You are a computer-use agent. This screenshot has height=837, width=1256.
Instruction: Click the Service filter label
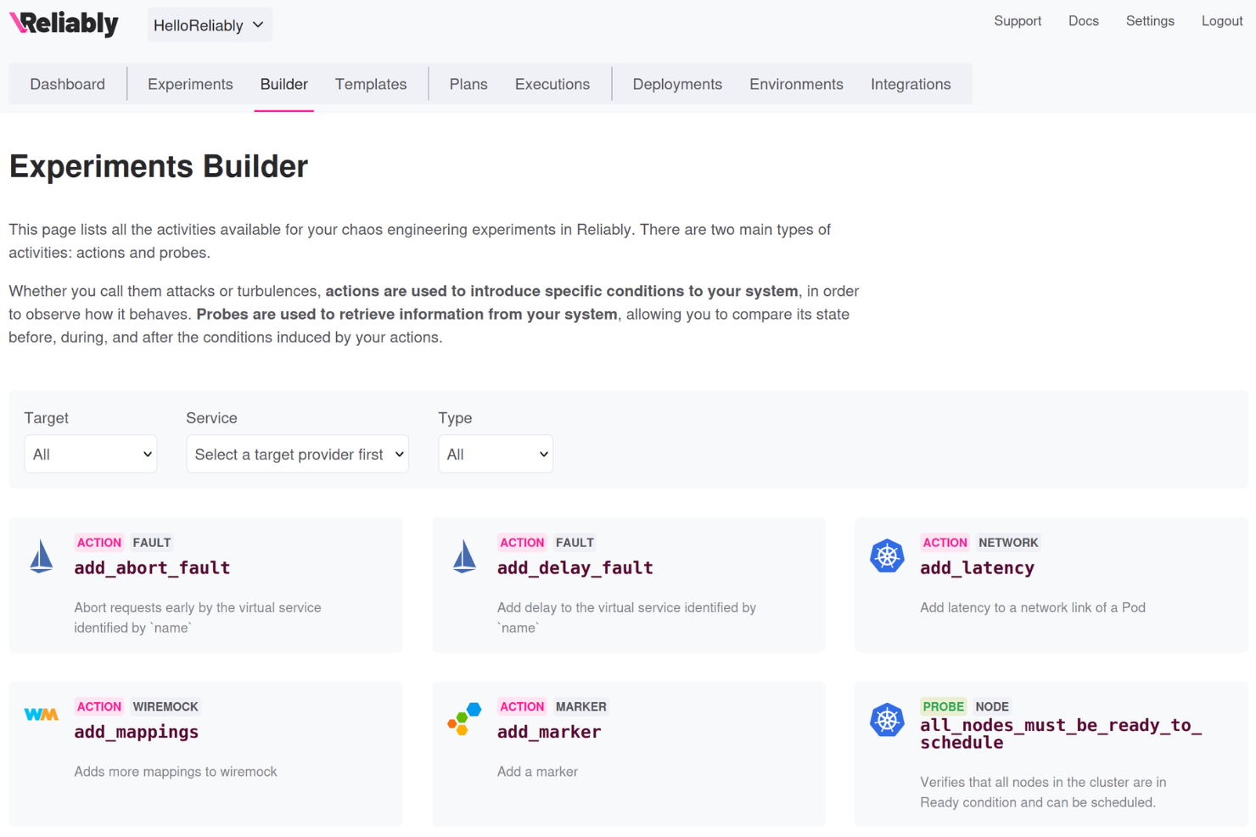click(211, 418)
